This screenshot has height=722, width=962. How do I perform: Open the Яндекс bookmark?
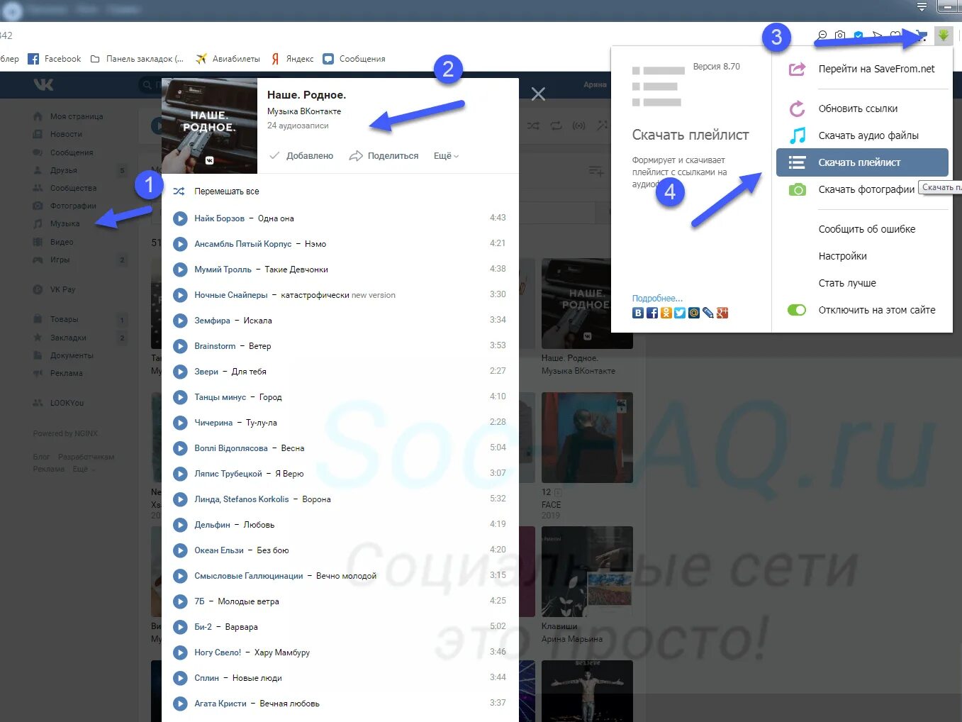point(292,59)
